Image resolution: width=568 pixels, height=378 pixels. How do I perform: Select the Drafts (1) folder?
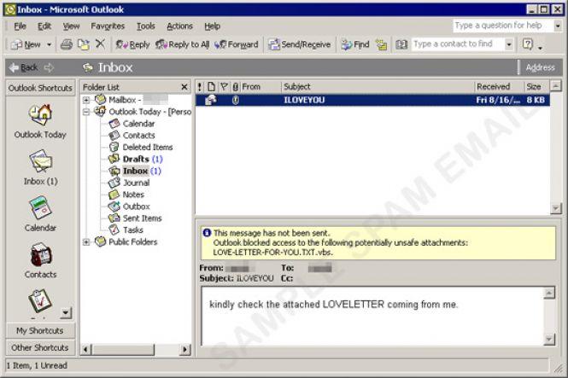pyautogui.click(x=143, y=160)
